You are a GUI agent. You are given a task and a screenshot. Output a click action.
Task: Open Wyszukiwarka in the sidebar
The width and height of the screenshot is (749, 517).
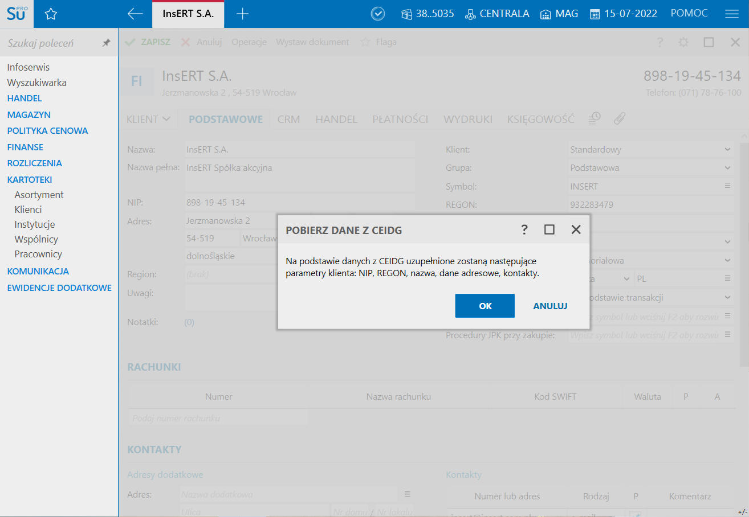(x=37, y=83)
